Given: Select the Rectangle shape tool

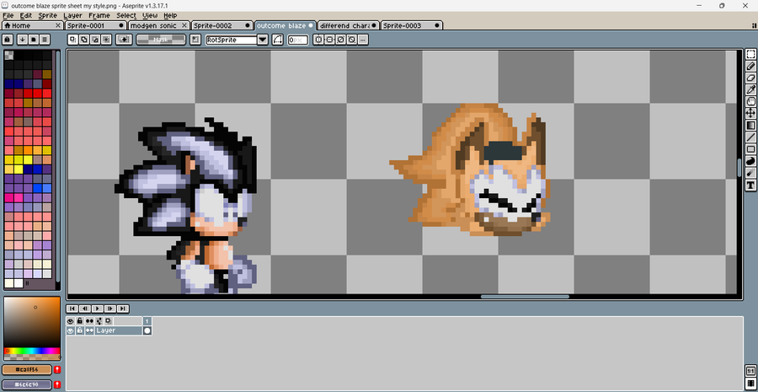Looking at the screenshot, I should pos(750,149).
